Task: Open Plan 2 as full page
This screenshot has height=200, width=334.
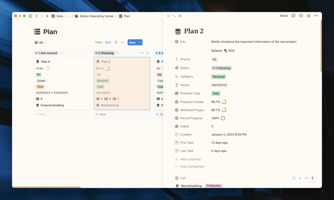Action: [174, 16]
